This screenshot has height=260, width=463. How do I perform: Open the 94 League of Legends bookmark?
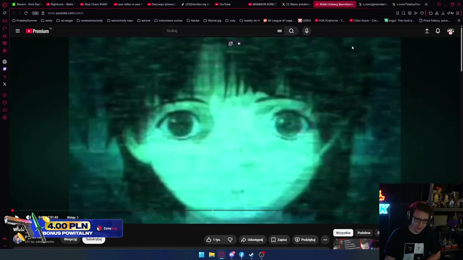279,21
